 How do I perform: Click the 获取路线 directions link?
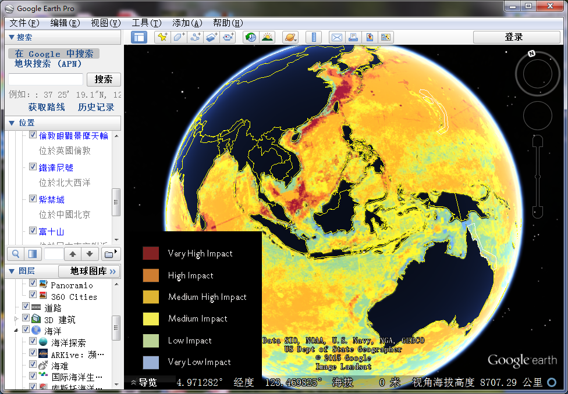pos(47,108)
